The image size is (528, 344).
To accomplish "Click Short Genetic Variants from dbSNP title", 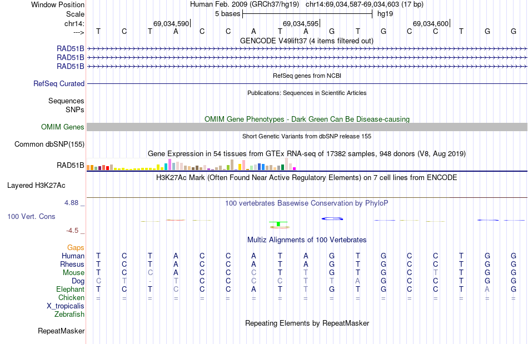I will coord(307,136).
